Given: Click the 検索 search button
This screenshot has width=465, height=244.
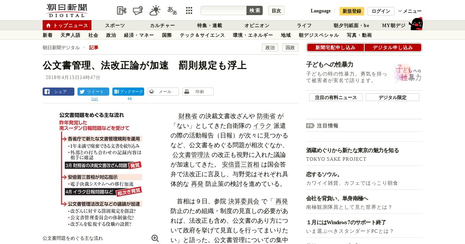Looking at the screenshot, I should click(x=255, y=10).
